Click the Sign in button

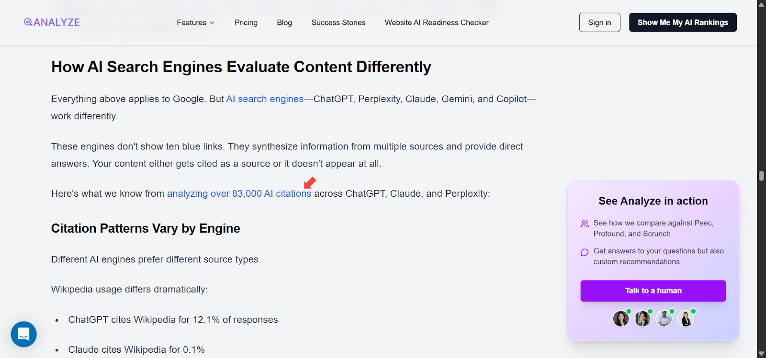599,22
